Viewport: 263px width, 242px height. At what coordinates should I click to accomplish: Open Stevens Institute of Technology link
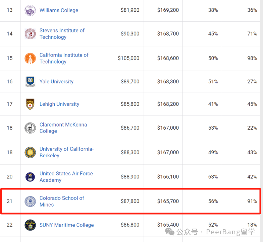[x=62, y=33]
